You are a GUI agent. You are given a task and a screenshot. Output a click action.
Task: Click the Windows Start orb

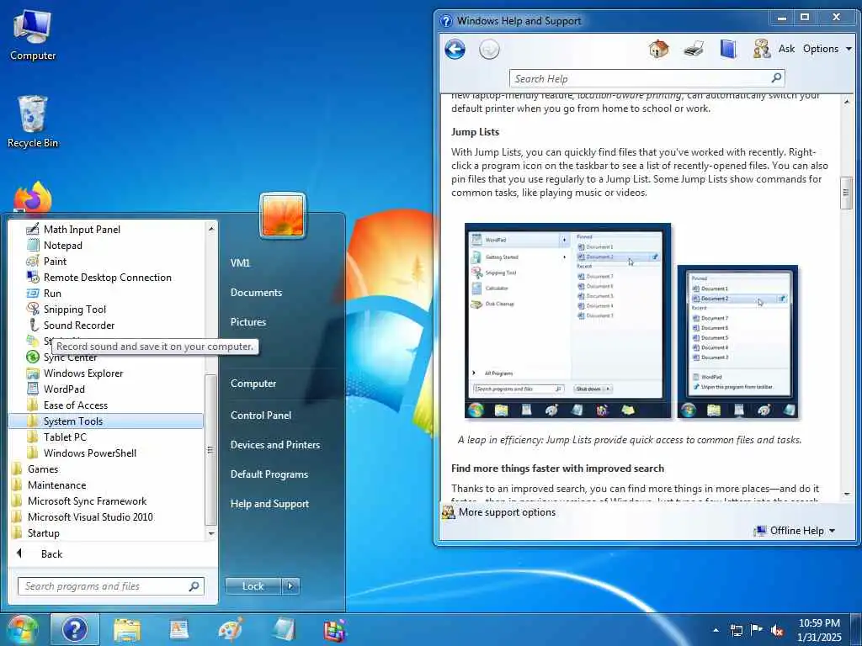coord(22,629)
